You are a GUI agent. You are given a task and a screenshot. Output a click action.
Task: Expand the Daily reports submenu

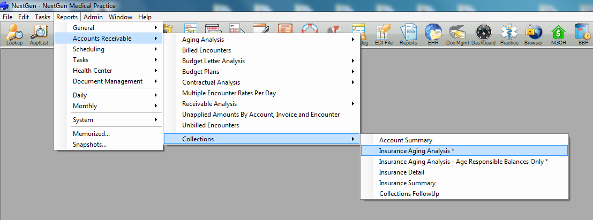point(109,95)
